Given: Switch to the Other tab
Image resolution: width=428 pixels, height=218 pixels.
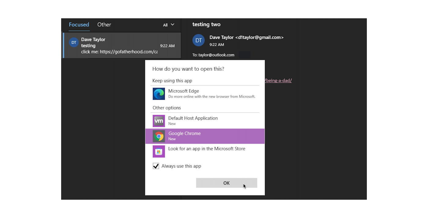Looking at the screenshot, I should point(104,25).
